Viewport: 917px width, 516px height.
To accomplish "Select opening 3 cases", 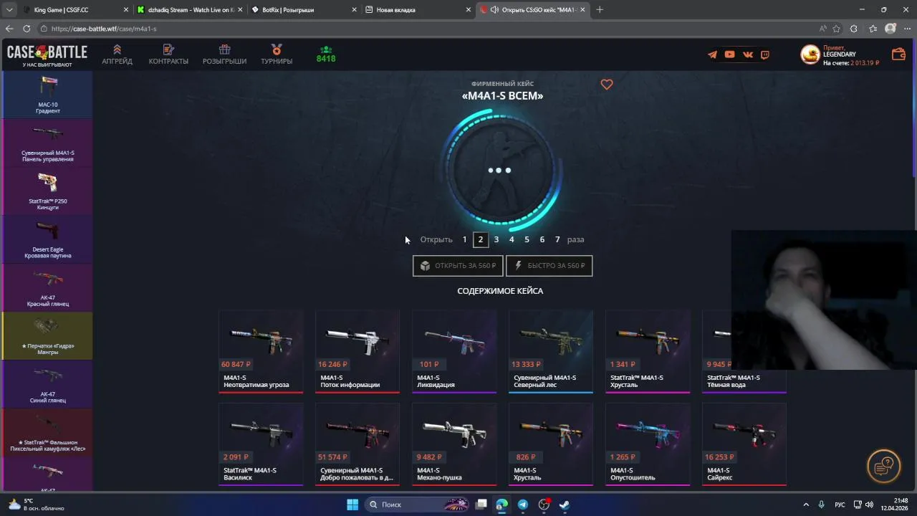I will pos(496,239).
